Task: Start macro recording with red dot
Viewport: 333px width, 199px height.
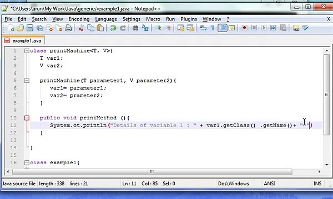Action: click(244, 28)
